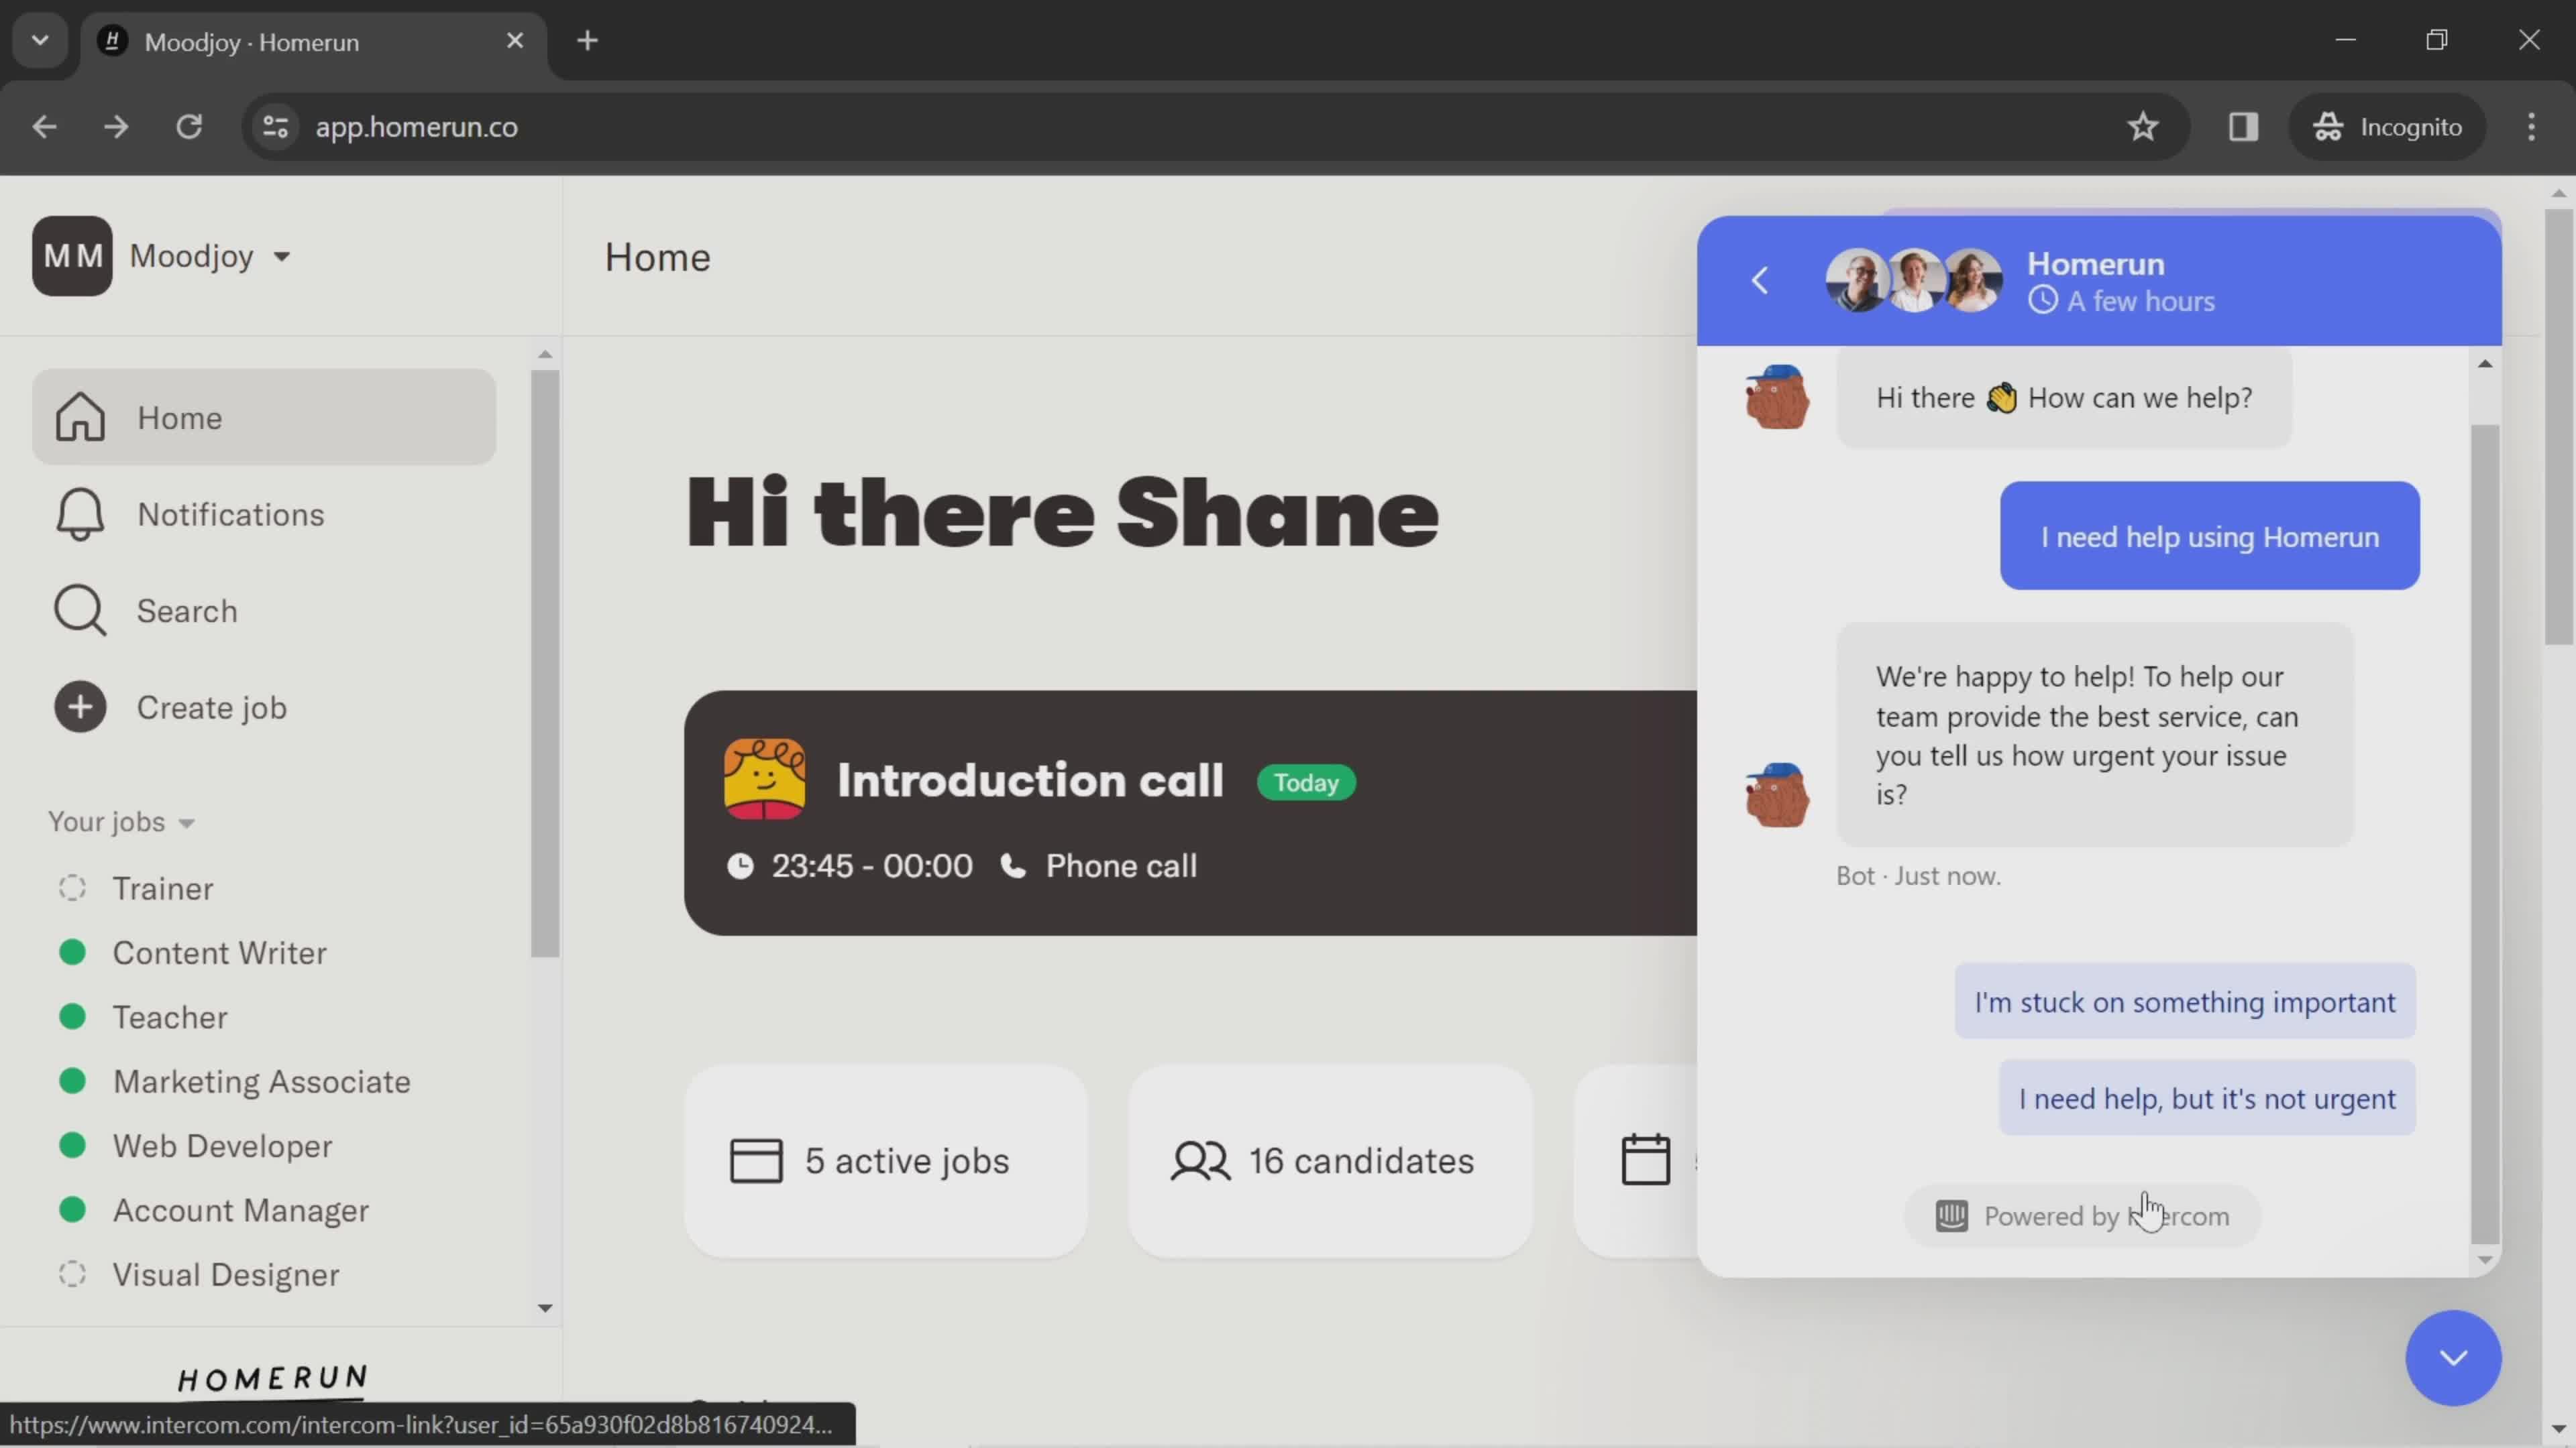Image resolution: width=2576 pixels, height=1448 pixels.
Task: Click the candidate avatar on Introduction call
Action: pos(765,780)
